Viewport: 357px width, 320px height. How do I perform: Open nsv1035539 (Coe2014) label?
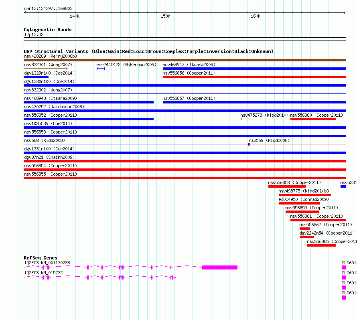[x=48, y=124]
